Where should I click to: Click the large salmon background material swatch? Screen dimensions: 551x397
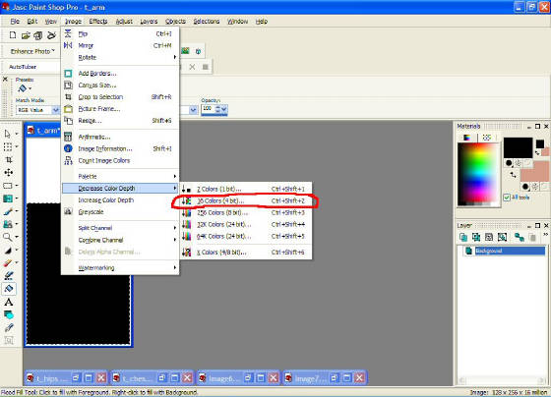(534, 172)
